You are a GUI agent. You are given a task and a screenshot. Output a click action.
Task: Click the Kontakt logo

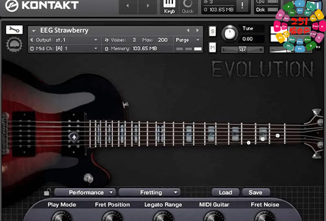41,5
